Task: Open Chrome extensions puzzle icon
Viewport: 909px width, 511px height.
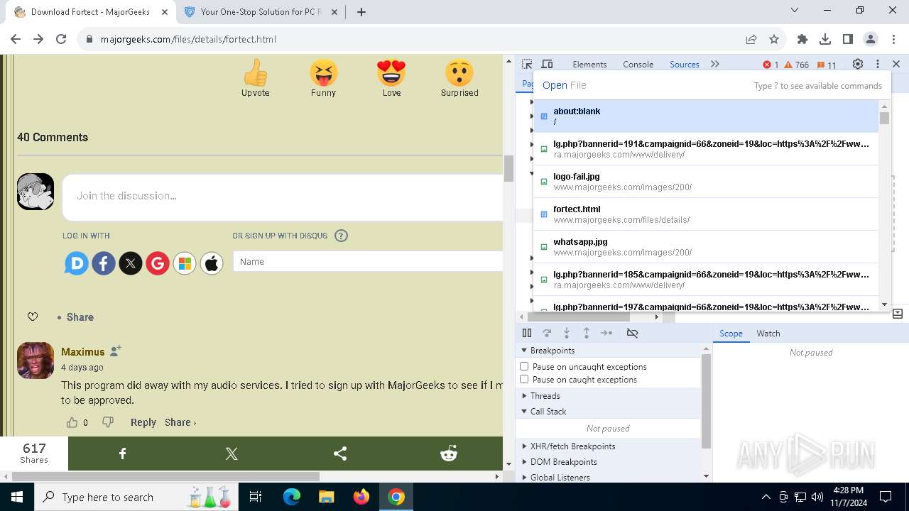Action: click(802, 39)
